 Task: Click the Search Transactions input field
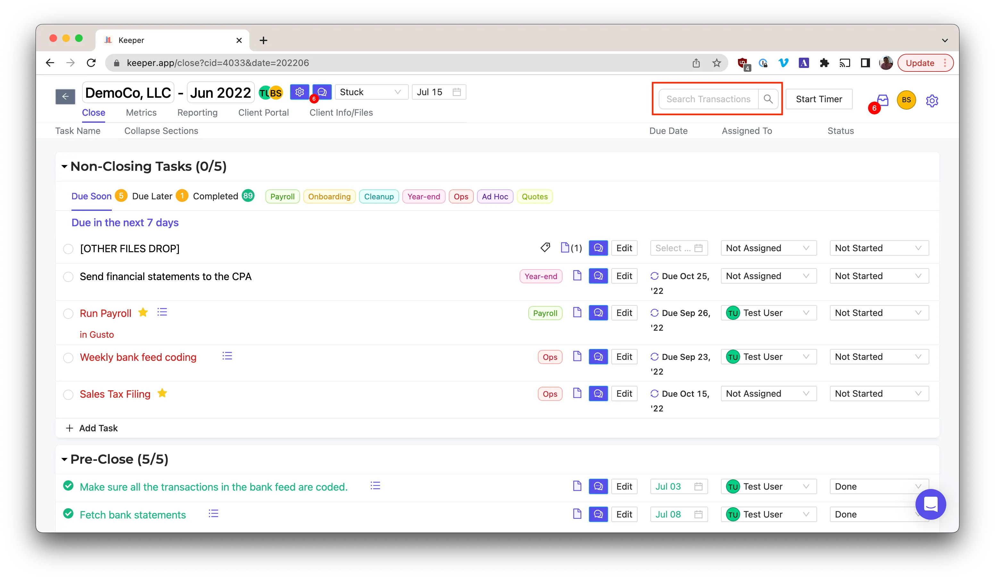(x=709, y=99)
